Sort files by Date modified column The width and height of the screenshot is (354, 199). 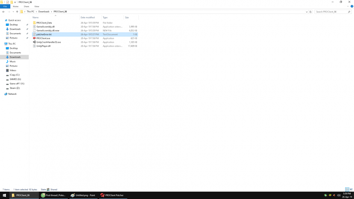pyautogui.click(x=87, y=17)
